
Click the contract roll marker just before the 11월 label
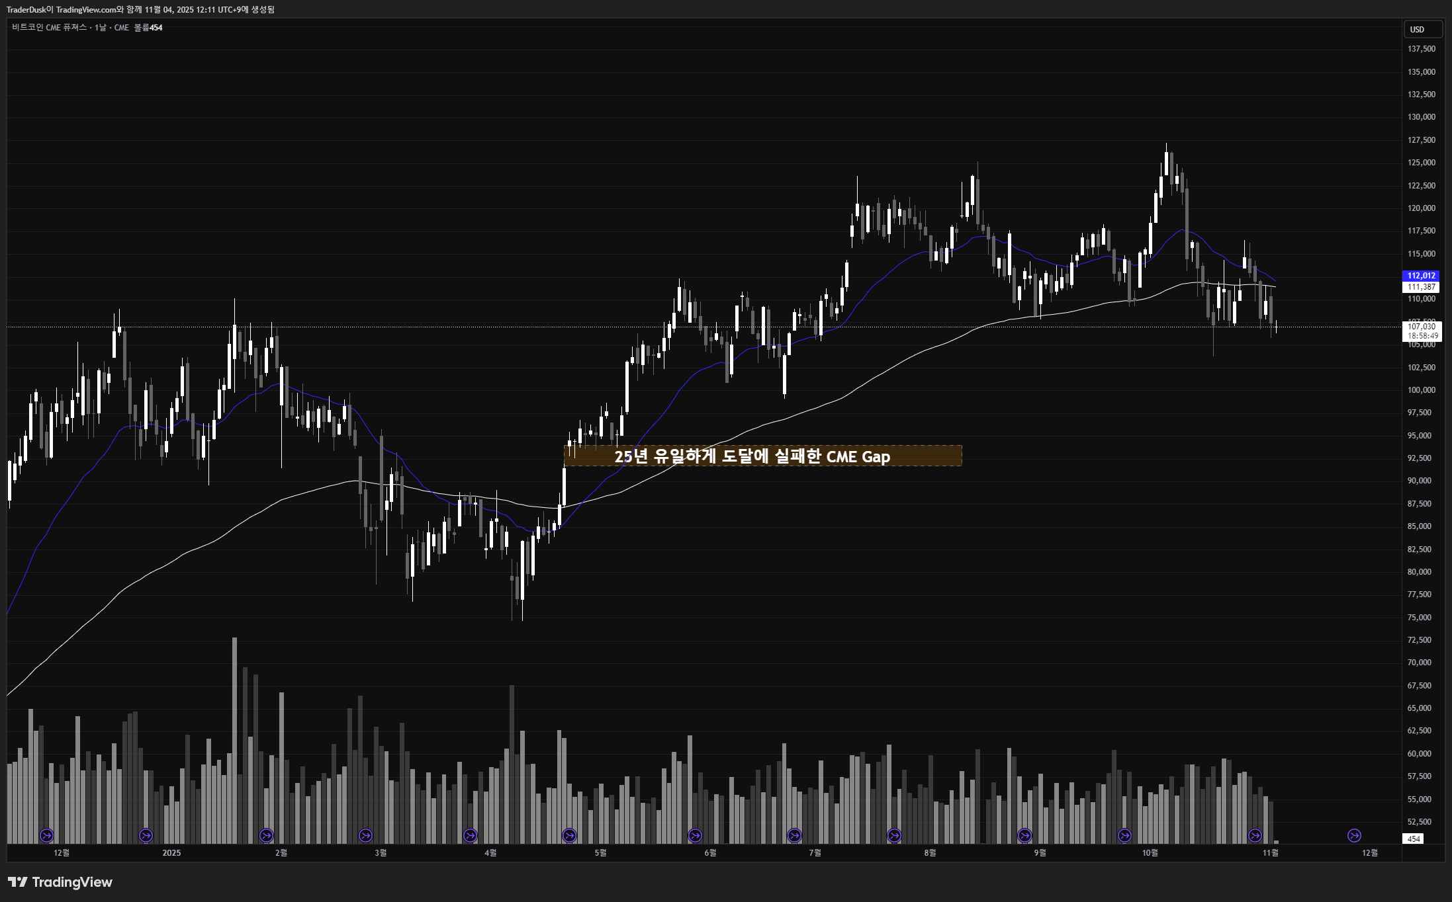1255,835
